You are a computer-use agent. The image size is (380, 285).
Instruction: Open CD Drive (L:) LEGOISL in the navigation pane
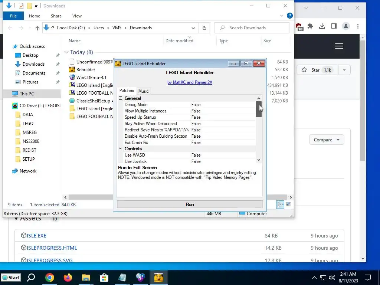40,106
